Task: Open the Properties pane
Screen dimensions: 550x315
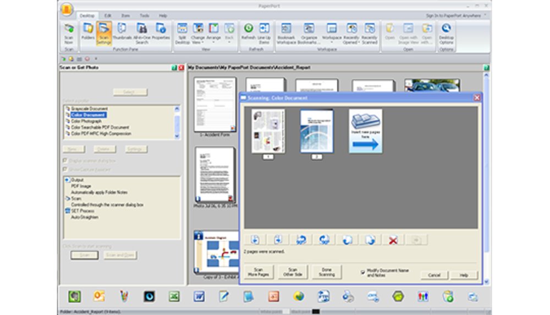Action: [x=161, y=32]
